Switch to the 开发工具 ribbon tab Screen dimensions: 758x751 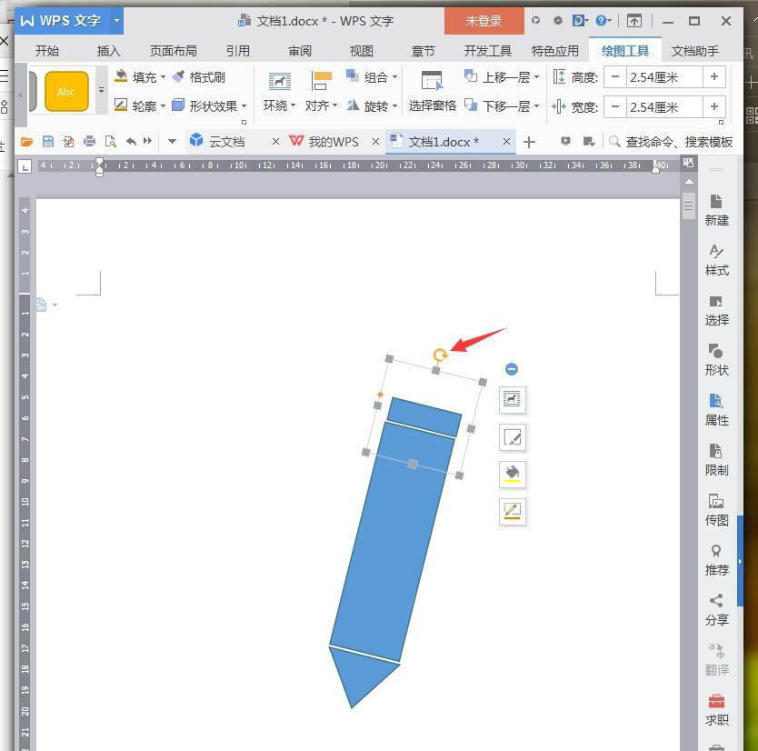coord(487,51)
